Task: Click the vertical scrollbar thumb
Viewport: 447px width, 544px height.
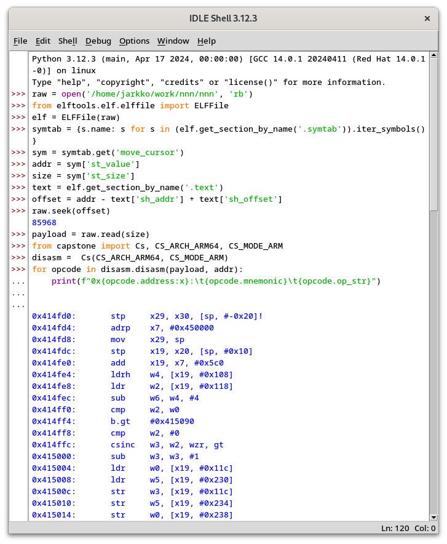Action: click(433, 135)
